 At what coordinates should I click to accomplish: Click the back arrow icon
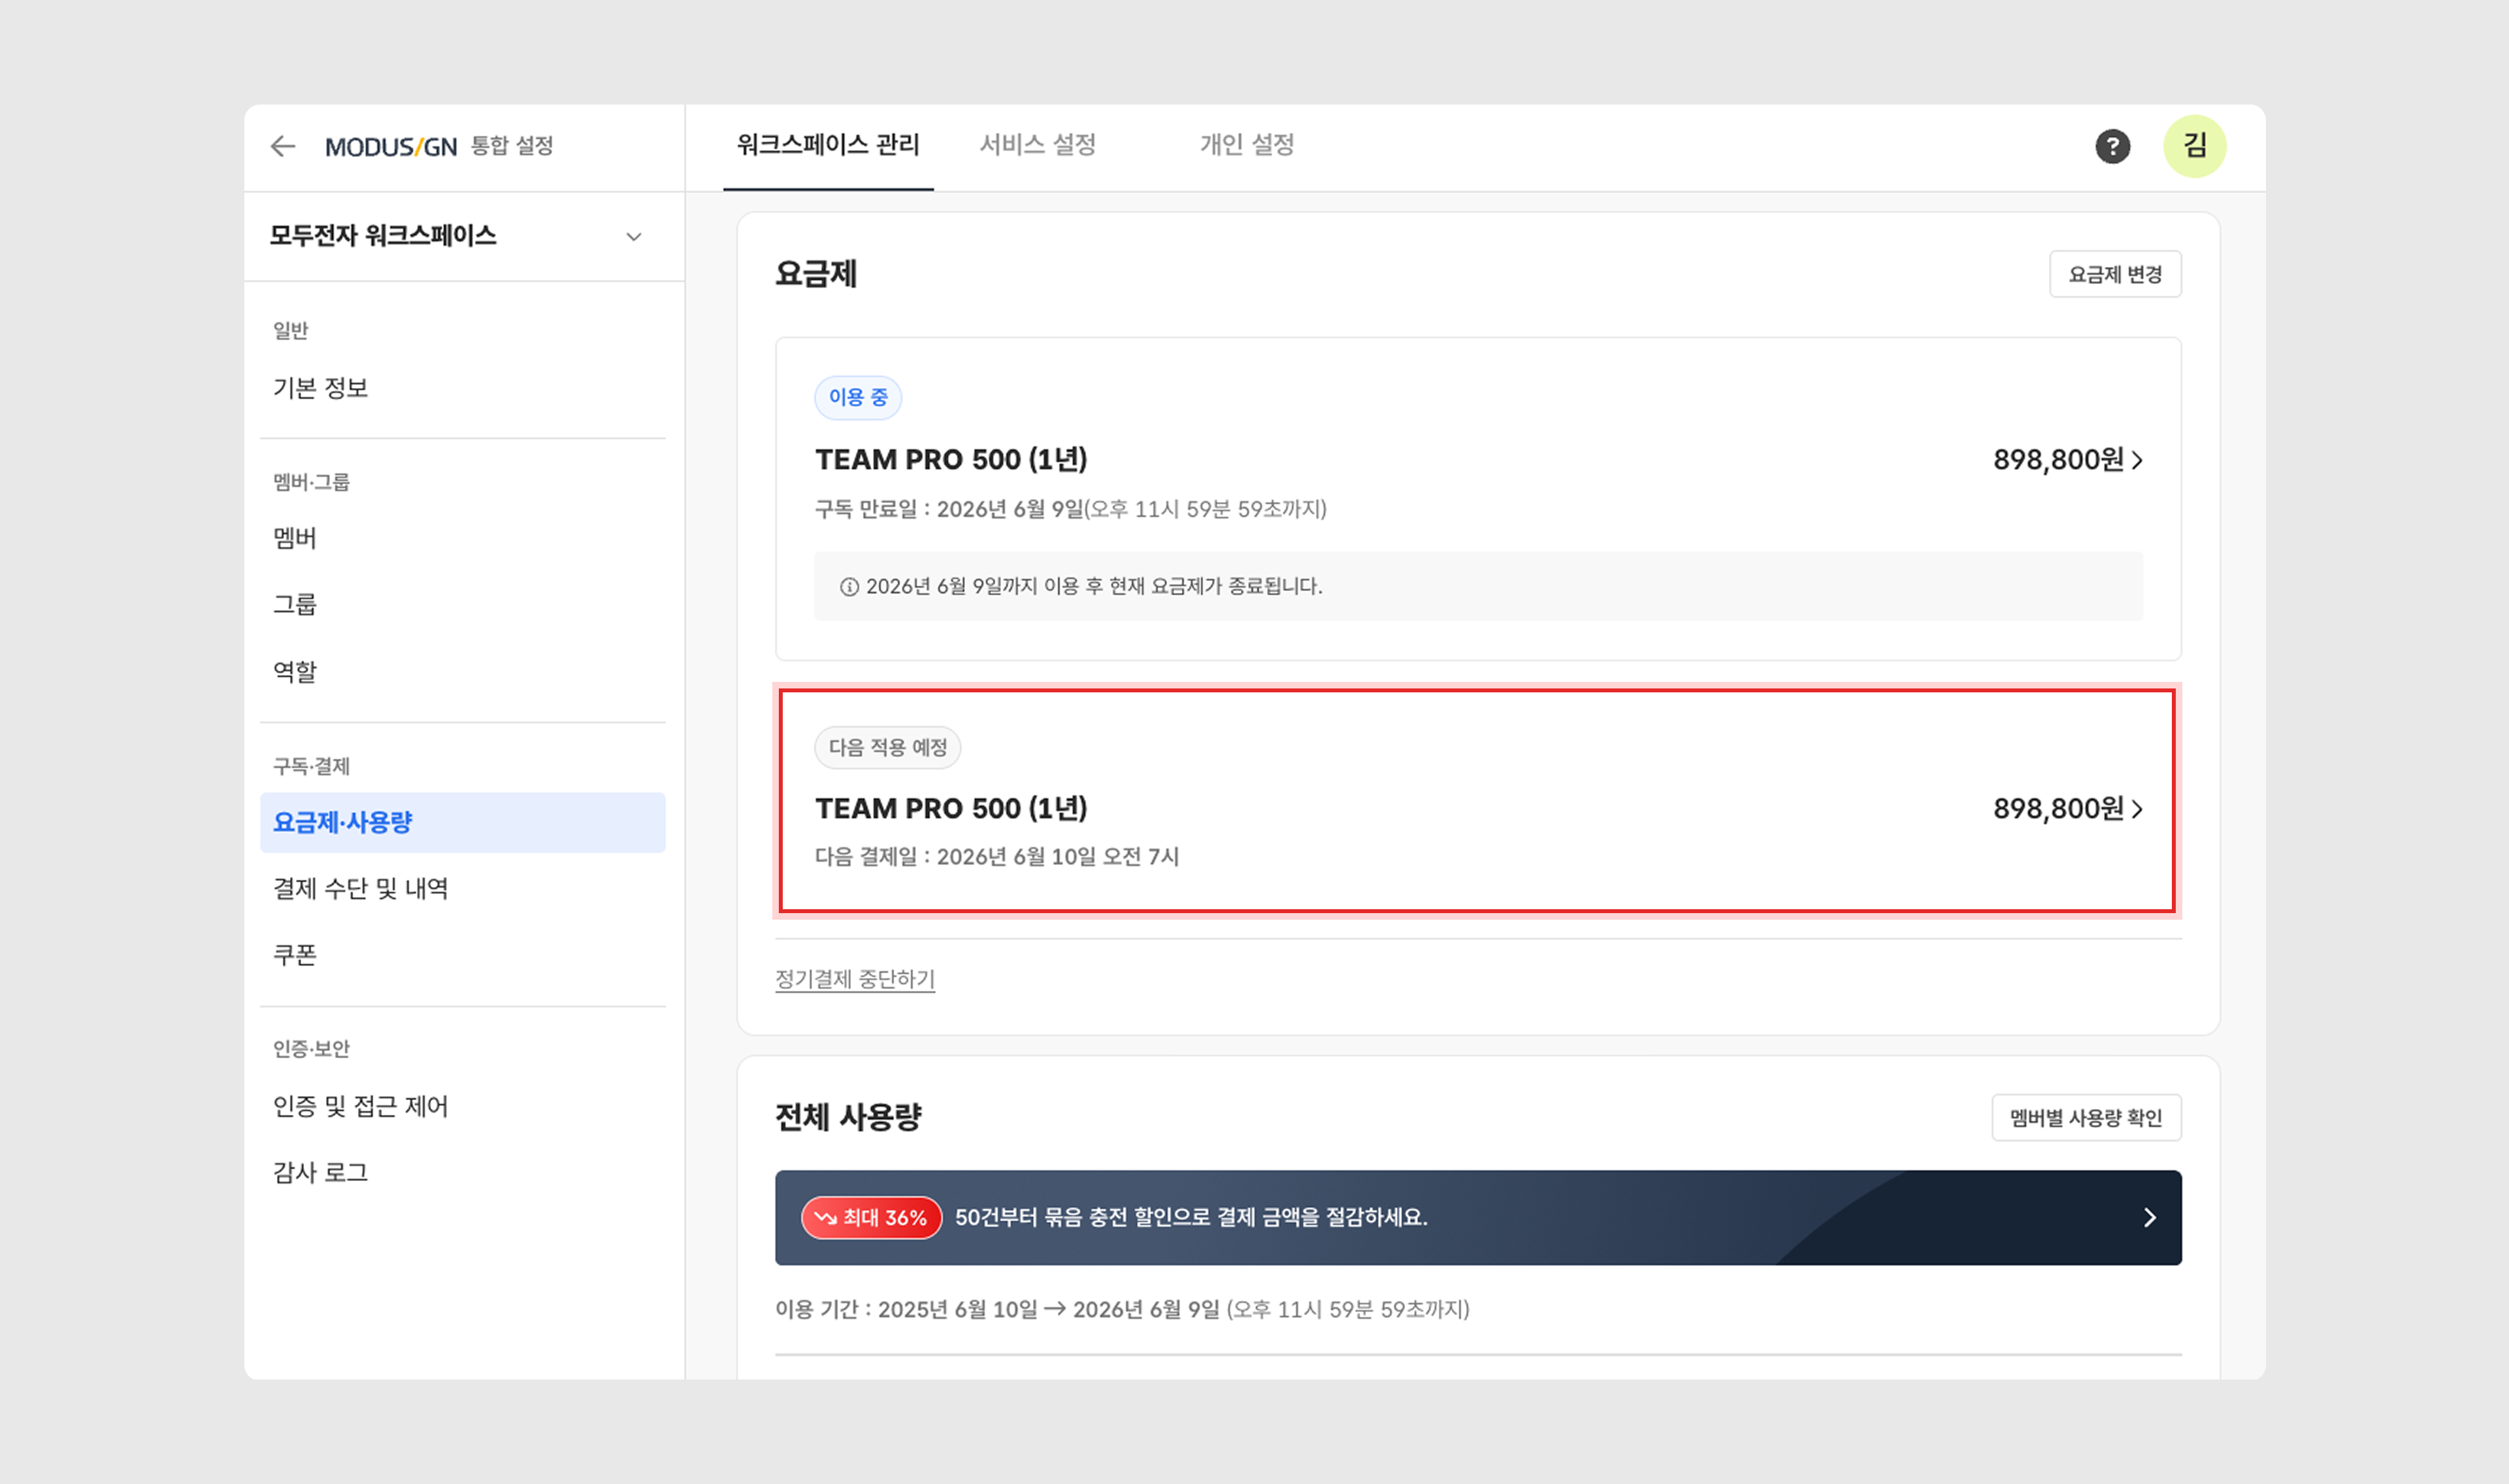pyautogui.click(x=283, y=147)
